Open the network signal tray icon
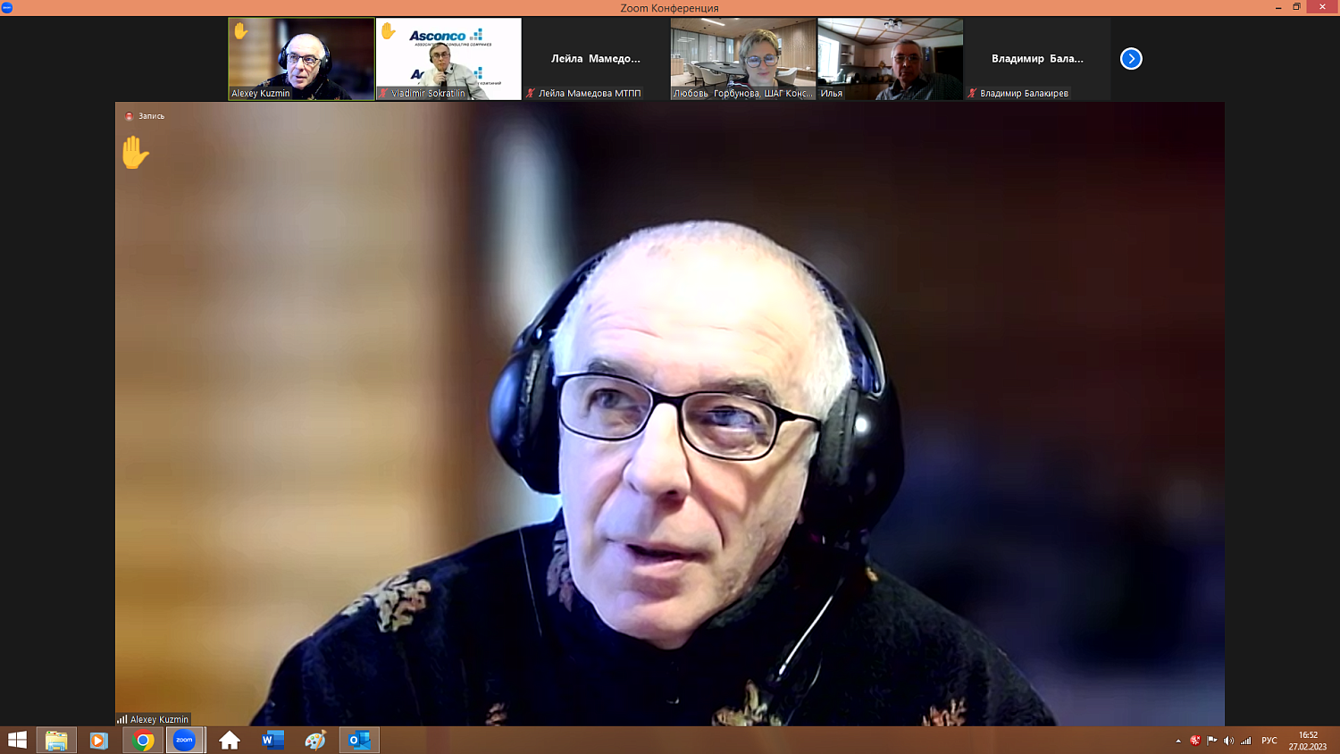Screen dimensions: 1340x754 click(1246, 741)
